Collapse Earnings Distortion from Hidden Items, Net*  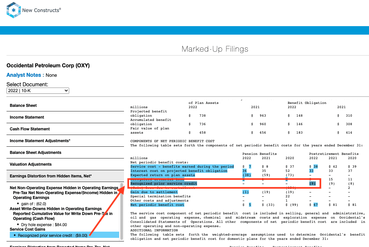[65, 176]
